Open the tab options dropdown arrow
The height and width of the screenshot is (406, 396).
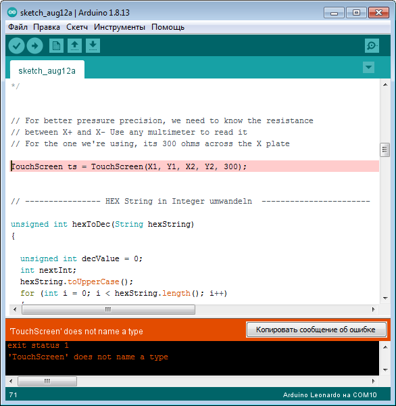point(368,67)
